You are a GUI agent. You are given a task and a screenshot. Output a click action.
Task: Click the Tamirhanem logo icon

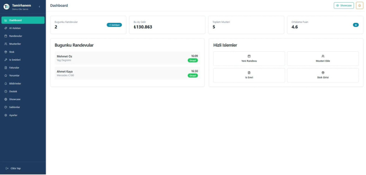click(x=6, y=6)
